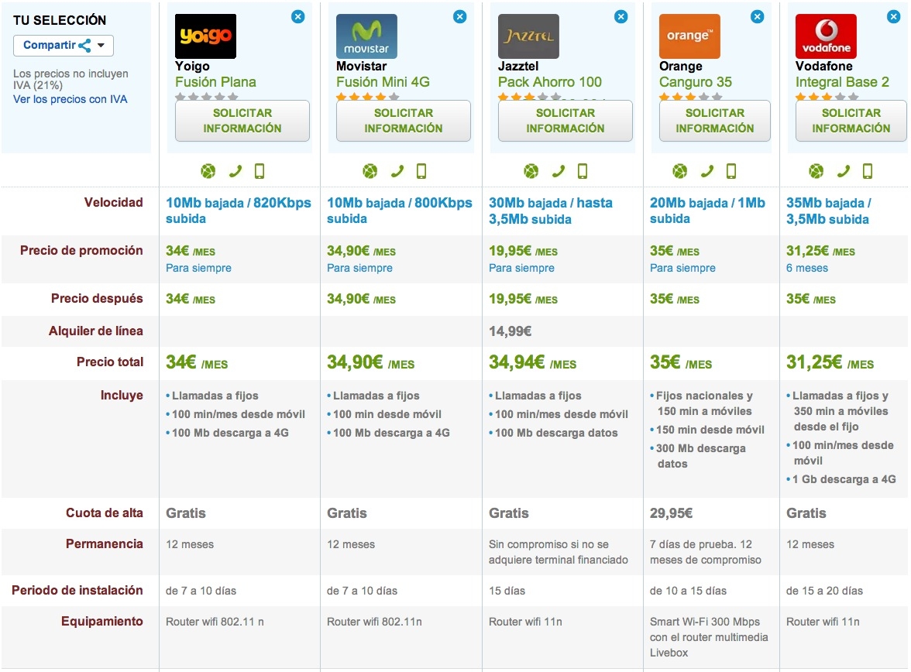The height and width of the screenshot is (672, 911).
Task: Click Vodafone installation 'de 15 a 20 días'
Action: 824,591
